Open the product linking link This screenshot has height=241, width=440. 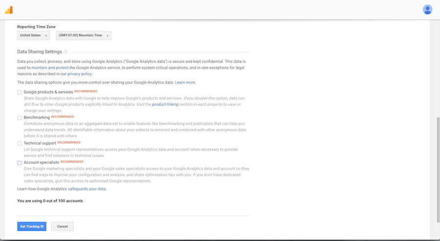pos(165,104)
